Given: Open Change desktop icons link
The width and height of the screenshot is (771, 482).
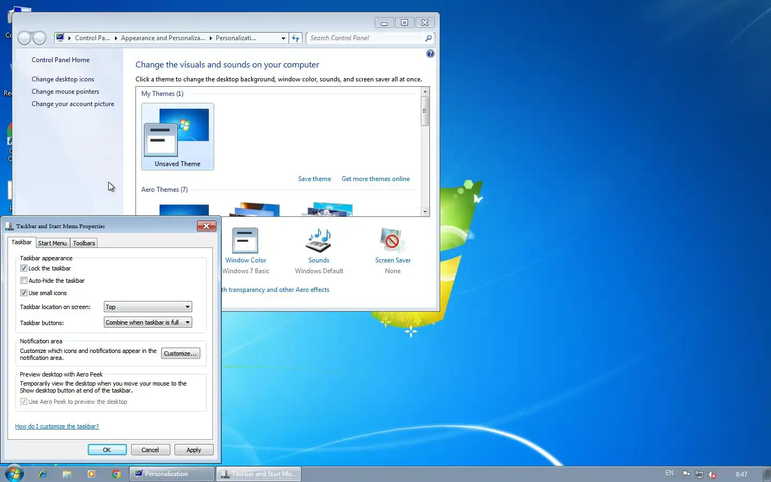Looking at the screenshot, I should pyautogui.click(x=63, y=79).
